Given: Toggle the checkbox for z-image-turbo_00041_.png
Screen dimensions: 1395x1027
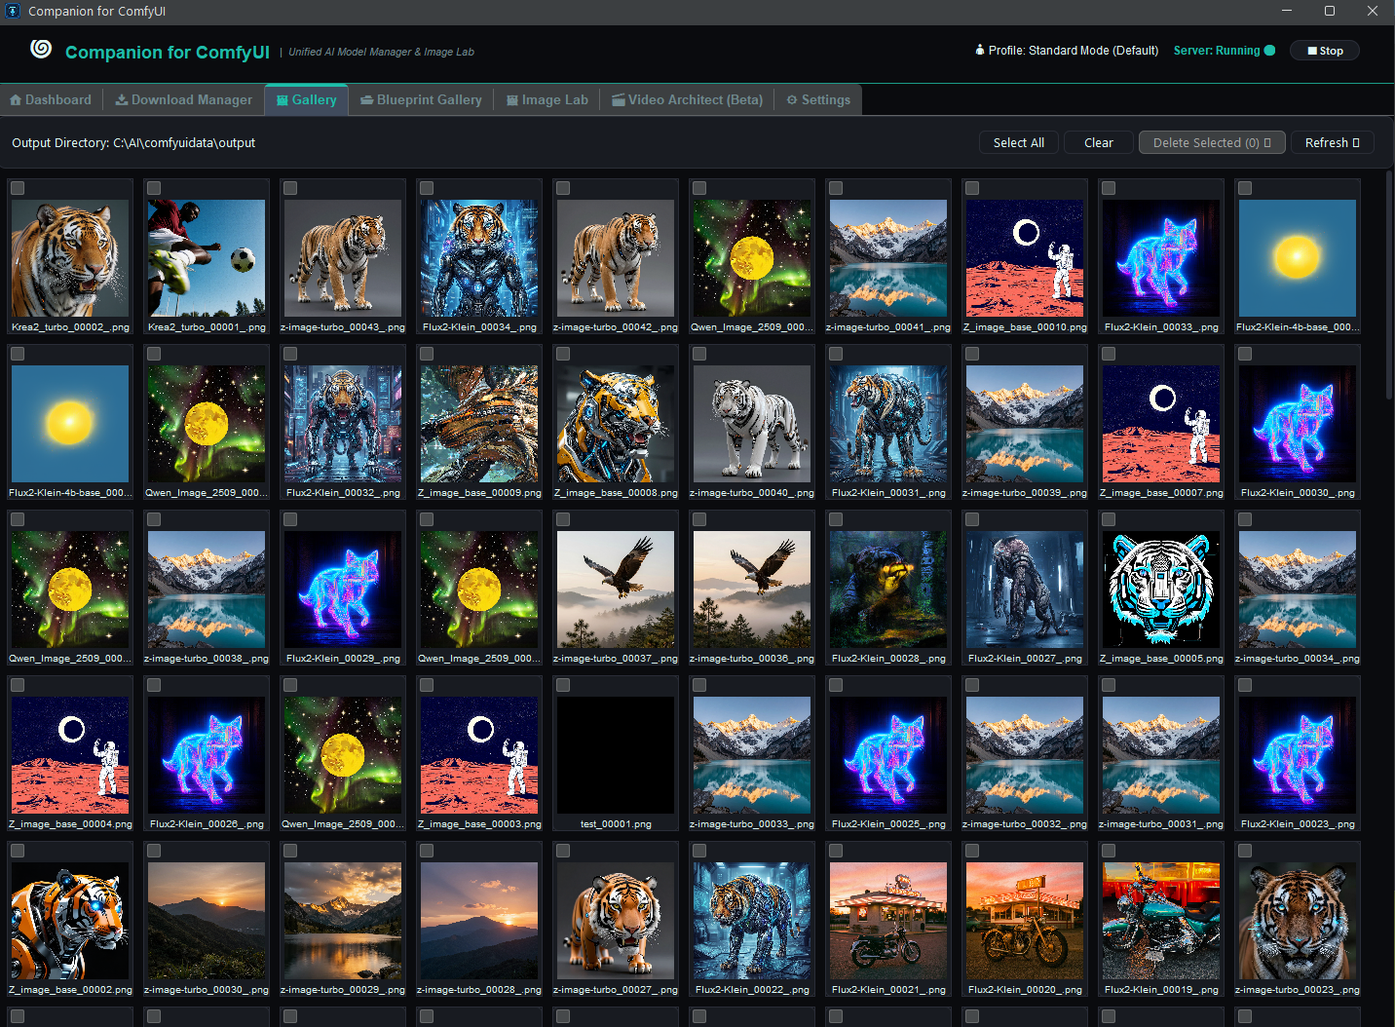Looking at the screenshot, I should coord(836,188).
